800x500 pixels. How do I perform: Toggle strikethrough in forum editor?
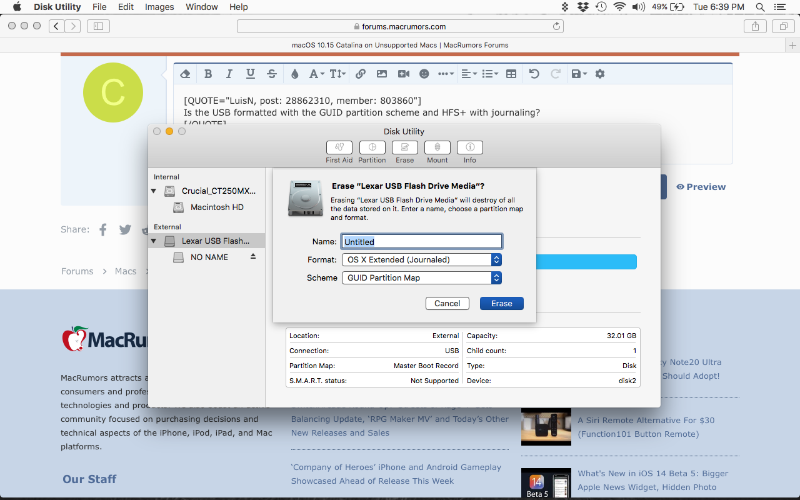[272, 74]
